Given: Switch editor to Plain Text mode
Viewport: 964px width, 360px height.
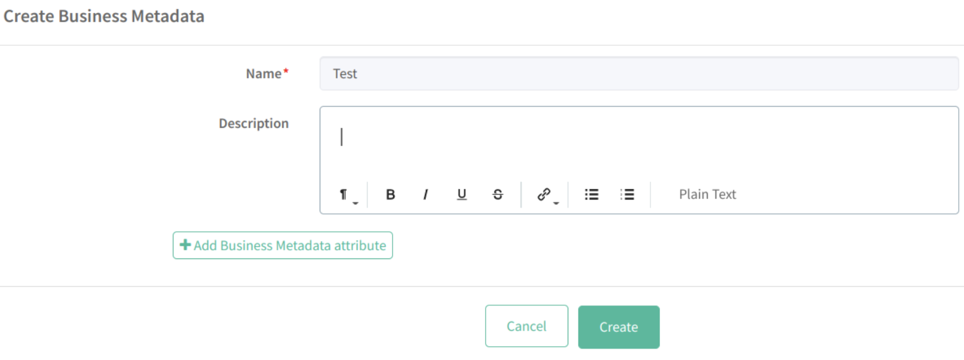Looking at the screenshot, I should pyautogui.click(x=707, y=194).
